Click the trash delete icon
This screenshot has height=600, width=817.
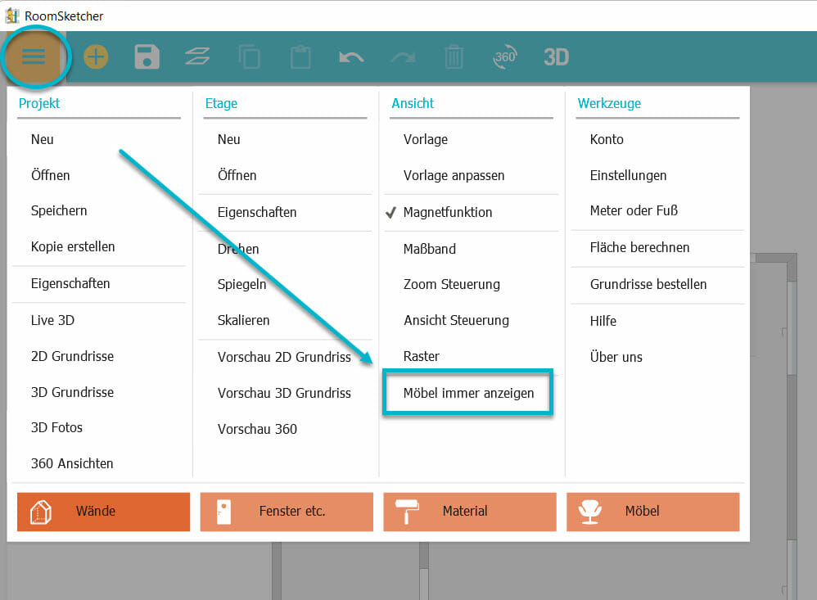point(454,56)
